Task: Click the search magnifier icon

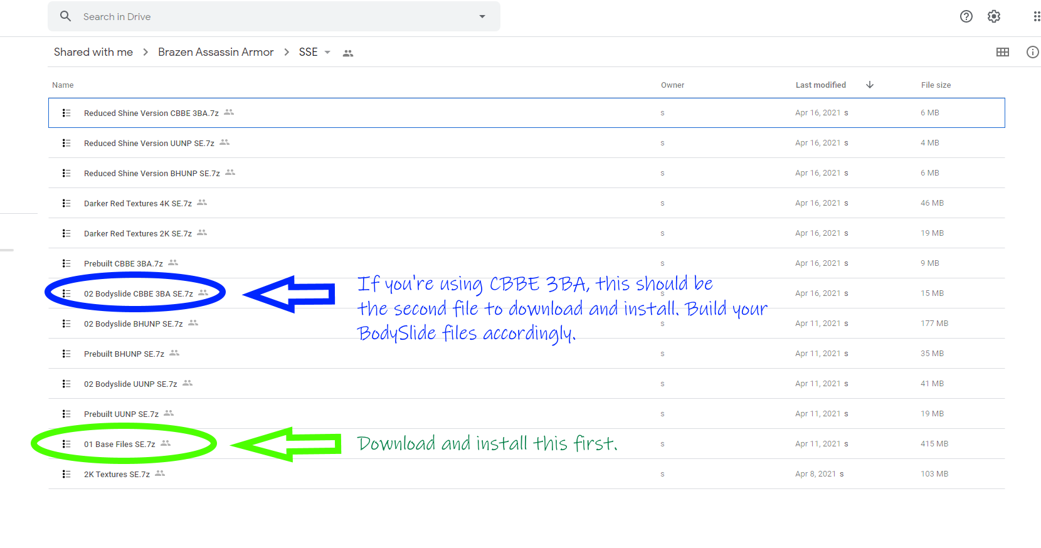Action: tap(65, 16)
